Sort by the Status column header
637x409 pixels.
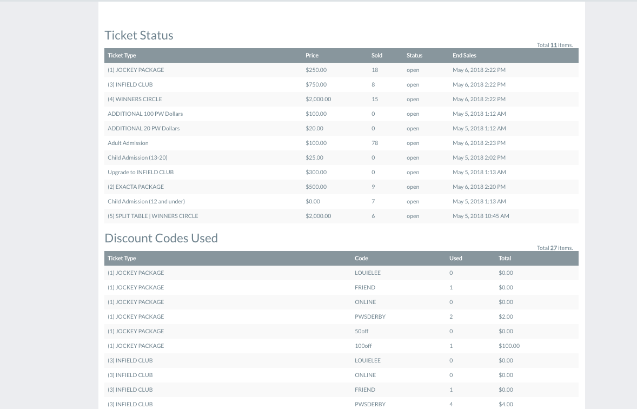414,55
